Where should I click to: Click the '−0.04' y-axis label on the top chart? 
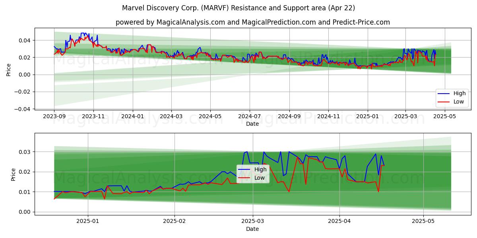(x=23, y=109)
